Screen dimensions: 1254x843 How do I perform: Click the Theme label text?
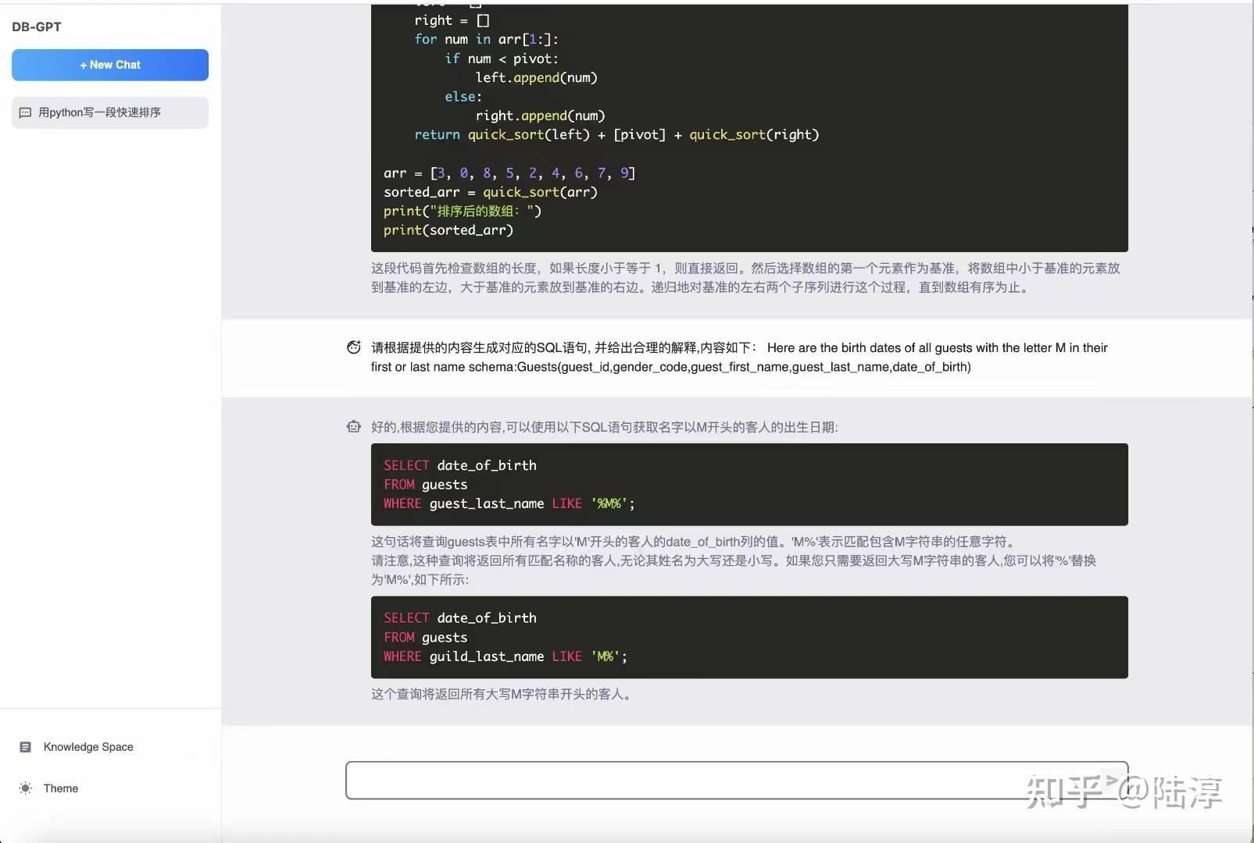(60, 788)
